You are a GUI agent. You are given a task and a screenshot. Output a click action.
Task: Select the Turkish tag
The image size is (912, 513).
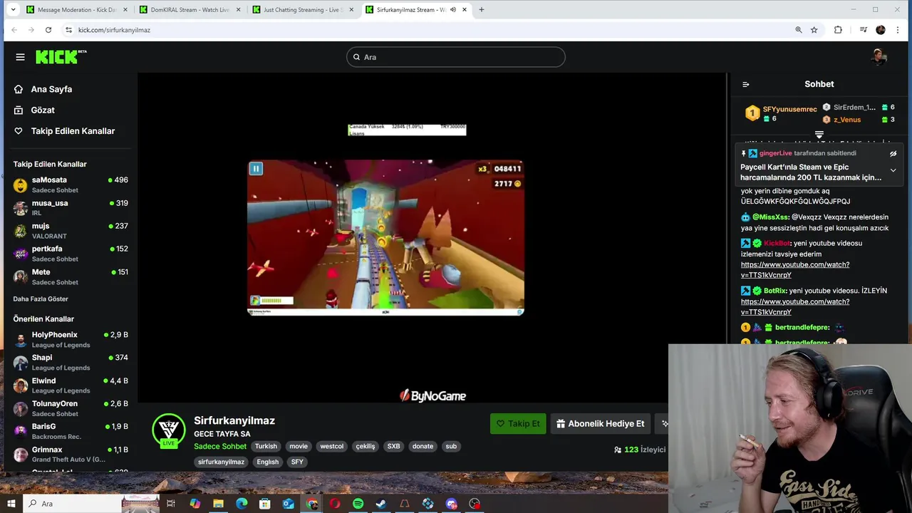(x=266, y=446)
